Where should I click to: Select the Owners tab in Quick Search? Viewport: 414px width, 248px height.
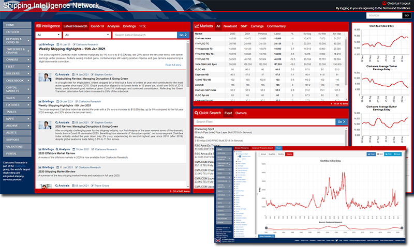241,113
